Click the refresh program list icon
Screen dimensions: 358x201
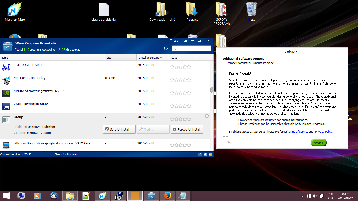[166, 48]
